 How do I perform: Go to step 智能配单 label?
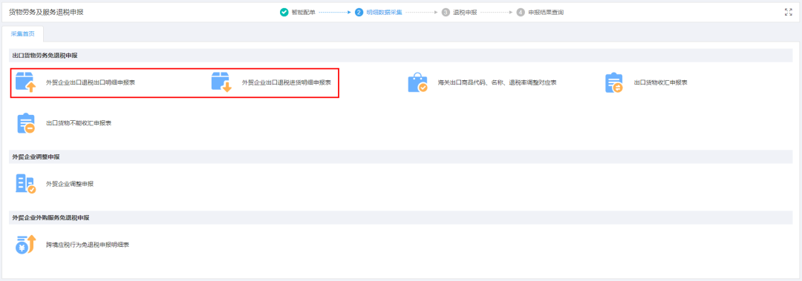tap(303, 13)
